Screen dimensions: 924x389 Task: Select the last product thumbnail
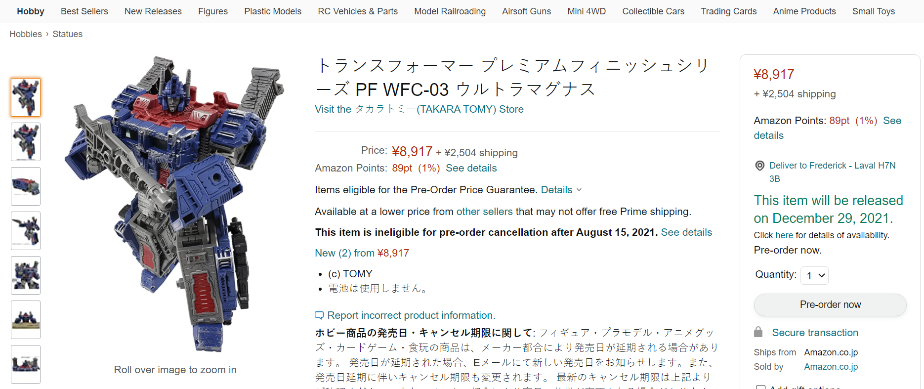(26, 364)
